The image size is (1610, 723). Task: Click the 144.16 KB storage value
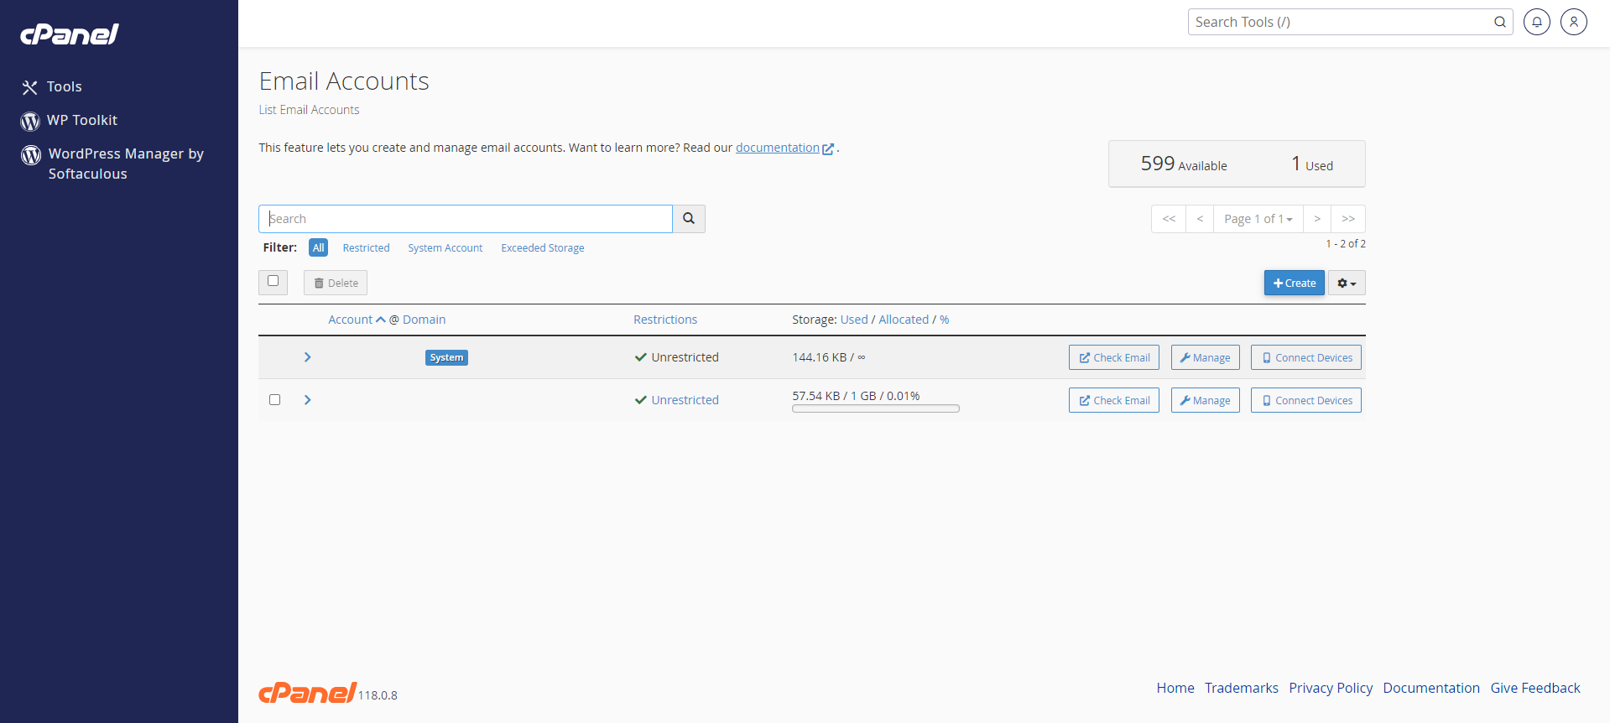point(819,357)
